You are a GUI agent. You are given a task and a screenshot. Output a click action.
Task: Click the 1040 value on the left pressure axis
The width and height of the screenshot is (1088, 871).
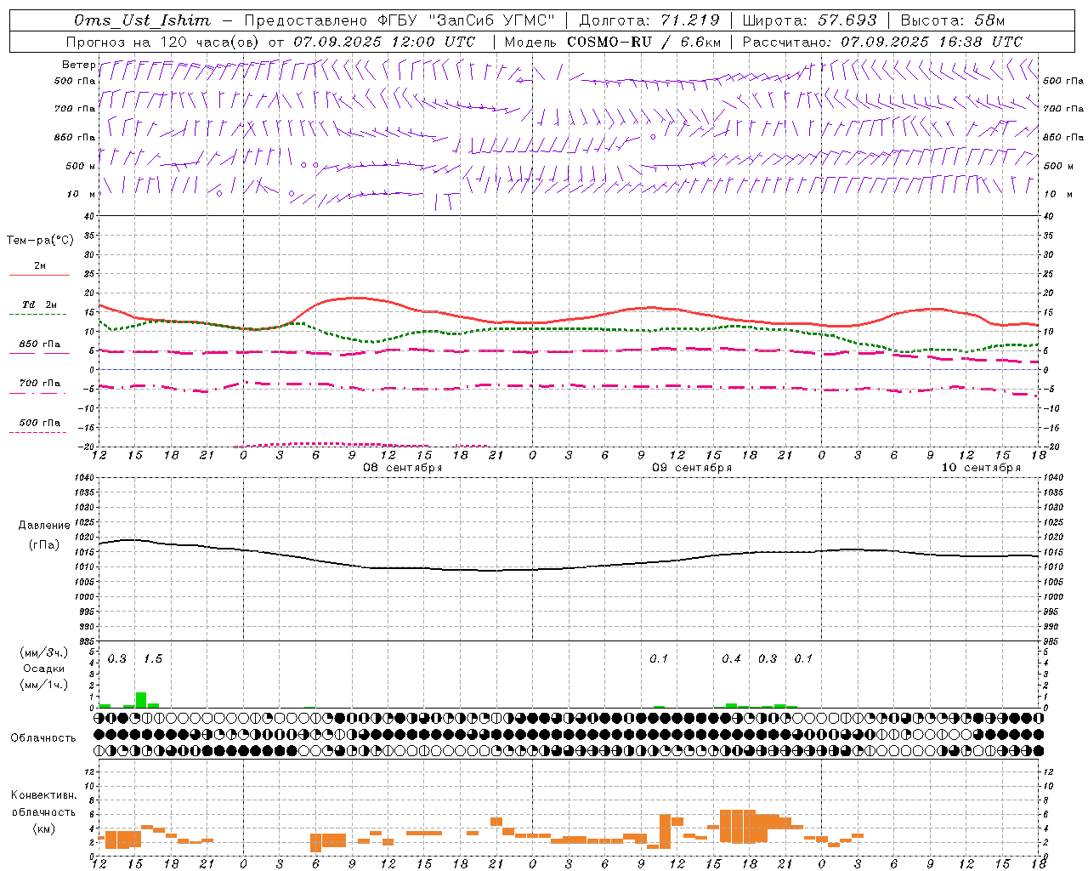[83, 478]
